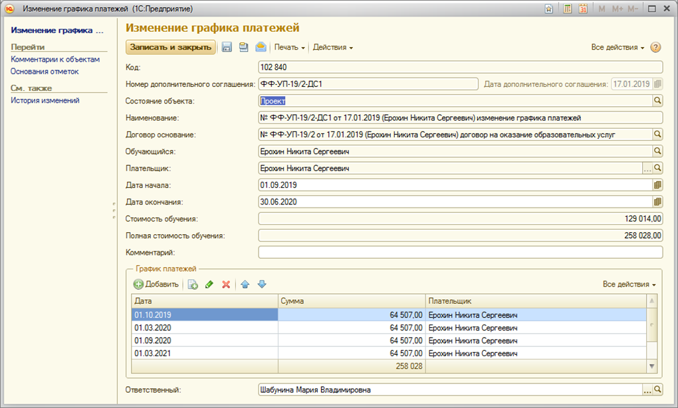Click the Записать и закрыть button
This screenshot has width=678, height=408.
pos(171,47)
